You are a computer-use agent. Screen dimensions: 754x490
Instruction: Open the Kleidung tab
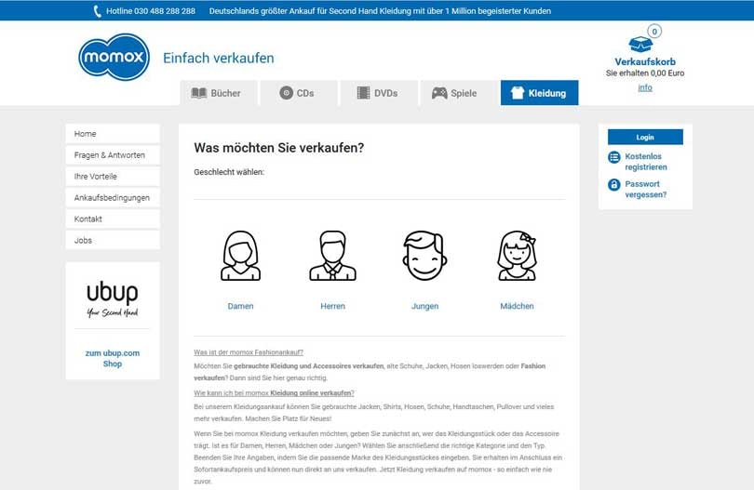tap(538, 93)
